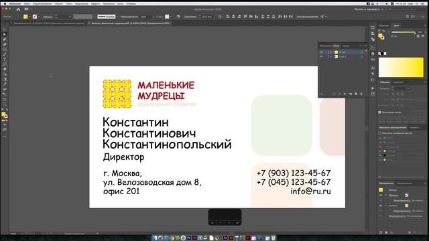Toggle cyan plate visibility in separations preview
The height and width of the screenshot is (241, 429).
(380, 143)
